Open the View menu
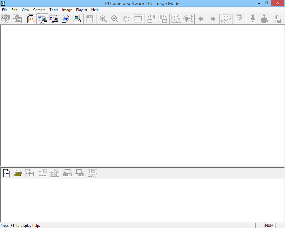Screen dimensions: 285x228 point(25,10)
